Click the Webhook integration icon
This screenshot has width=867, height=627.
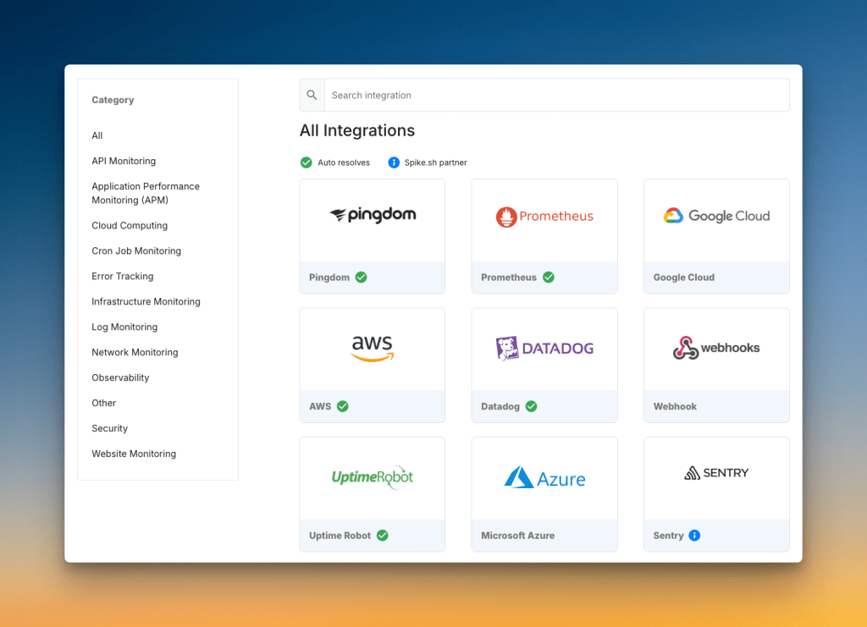[716, 347]
